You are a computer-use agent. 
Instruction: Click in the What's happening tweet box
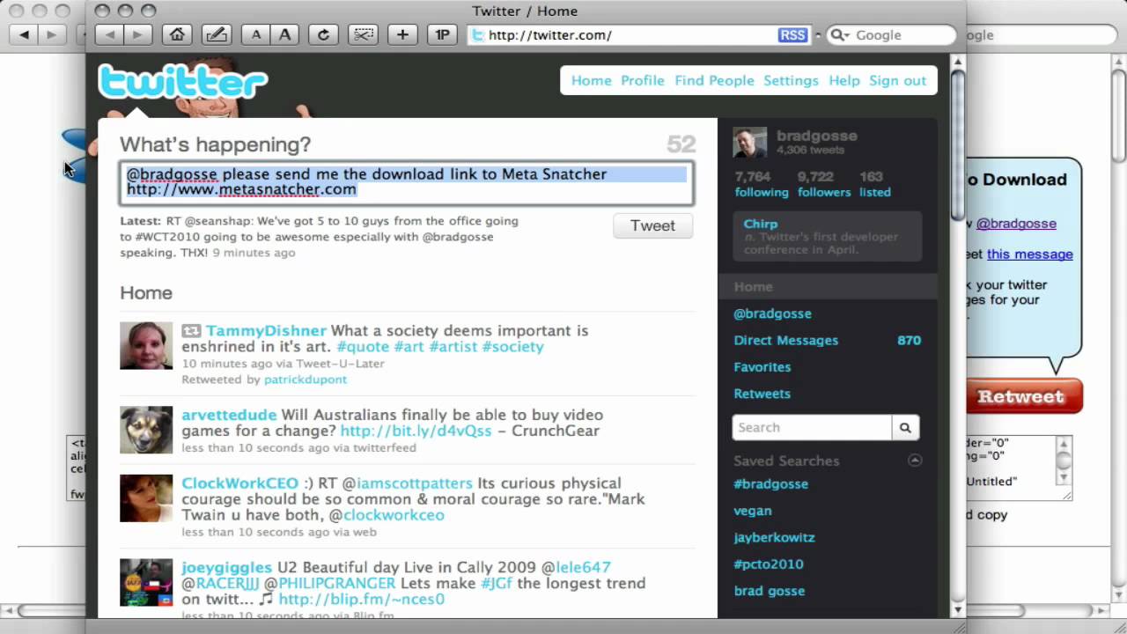(x=407, y=182)
